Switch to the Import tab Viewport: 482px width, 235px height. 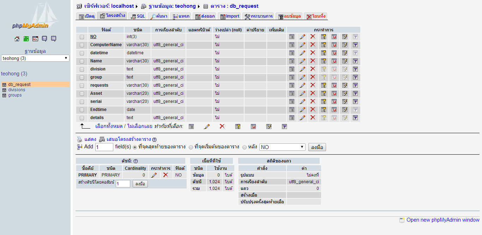229,16
